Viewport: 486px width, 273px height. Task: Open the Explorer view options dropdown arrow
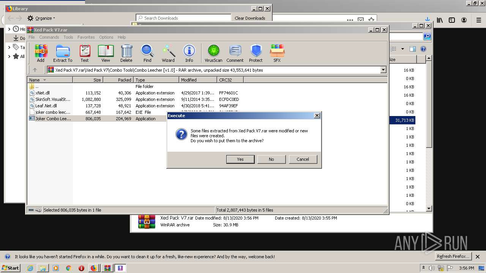click(x=402, y=49)
